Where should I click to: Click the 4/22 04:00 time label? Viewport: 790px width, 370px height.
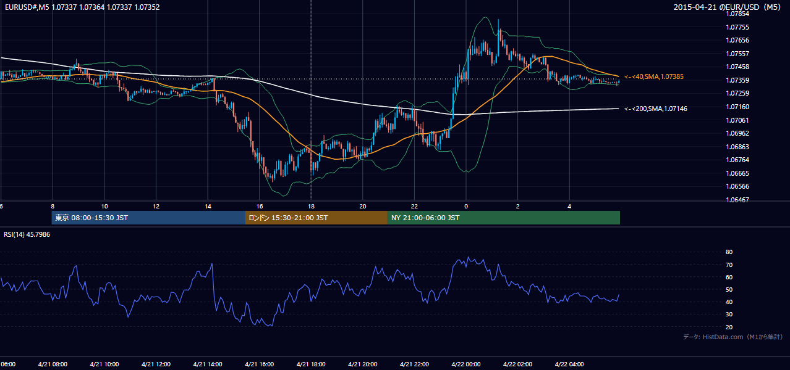(570, 364)
